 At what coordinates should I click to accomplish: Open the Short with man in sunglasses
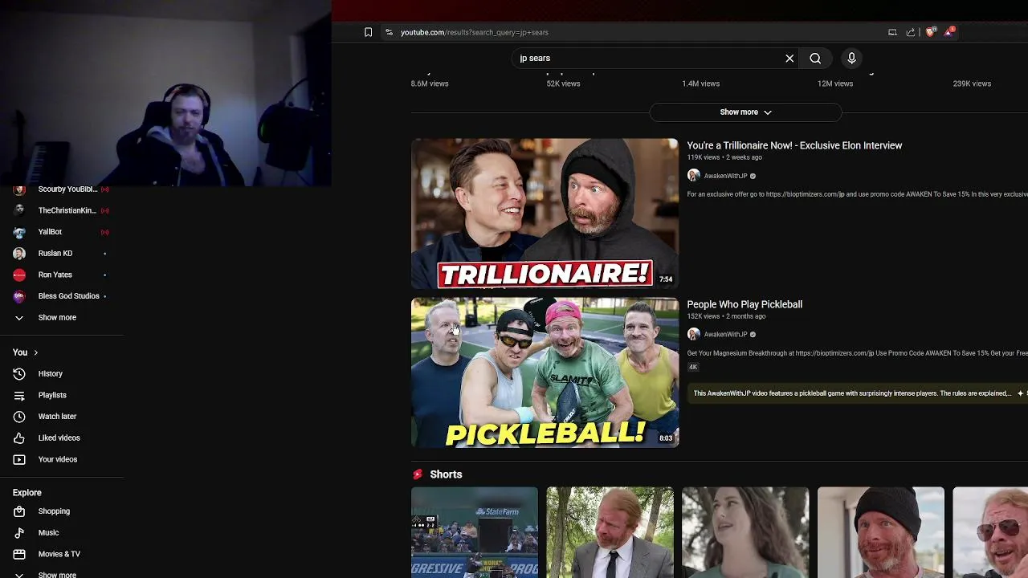[990, 532]
